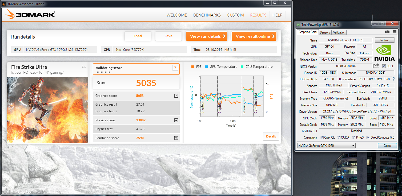Switch to the Sensors tab in GPU-Z

[x=325, y=32]
